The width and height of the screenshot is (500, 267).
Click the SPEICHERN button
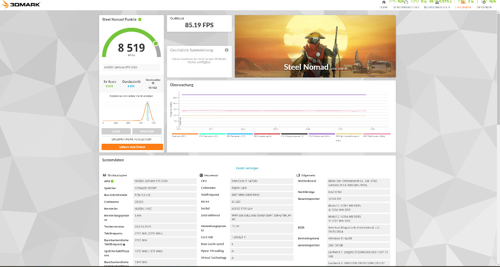click(146, 132)
